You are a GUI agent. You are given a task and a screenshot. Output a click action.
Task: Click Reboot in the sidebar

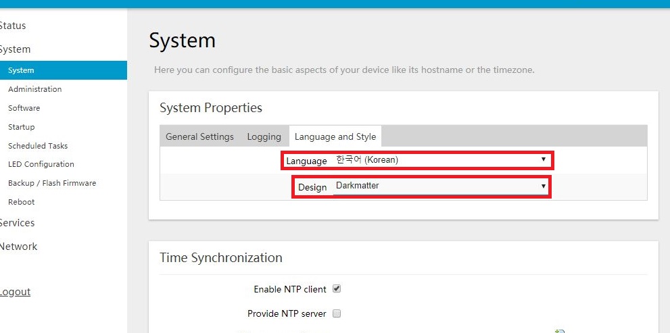point(22,202)
